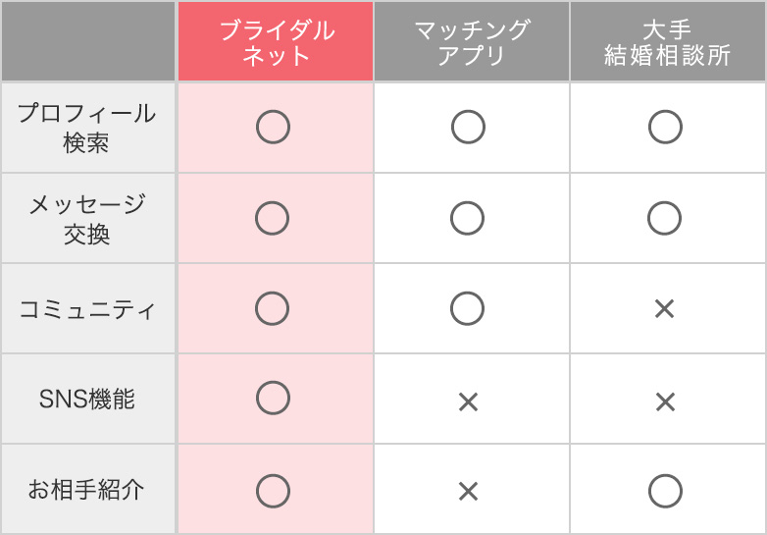Click 大手結婚相談所 cross for コミュニティ
The image size is (767, 535).
click(x=665, y=309)
